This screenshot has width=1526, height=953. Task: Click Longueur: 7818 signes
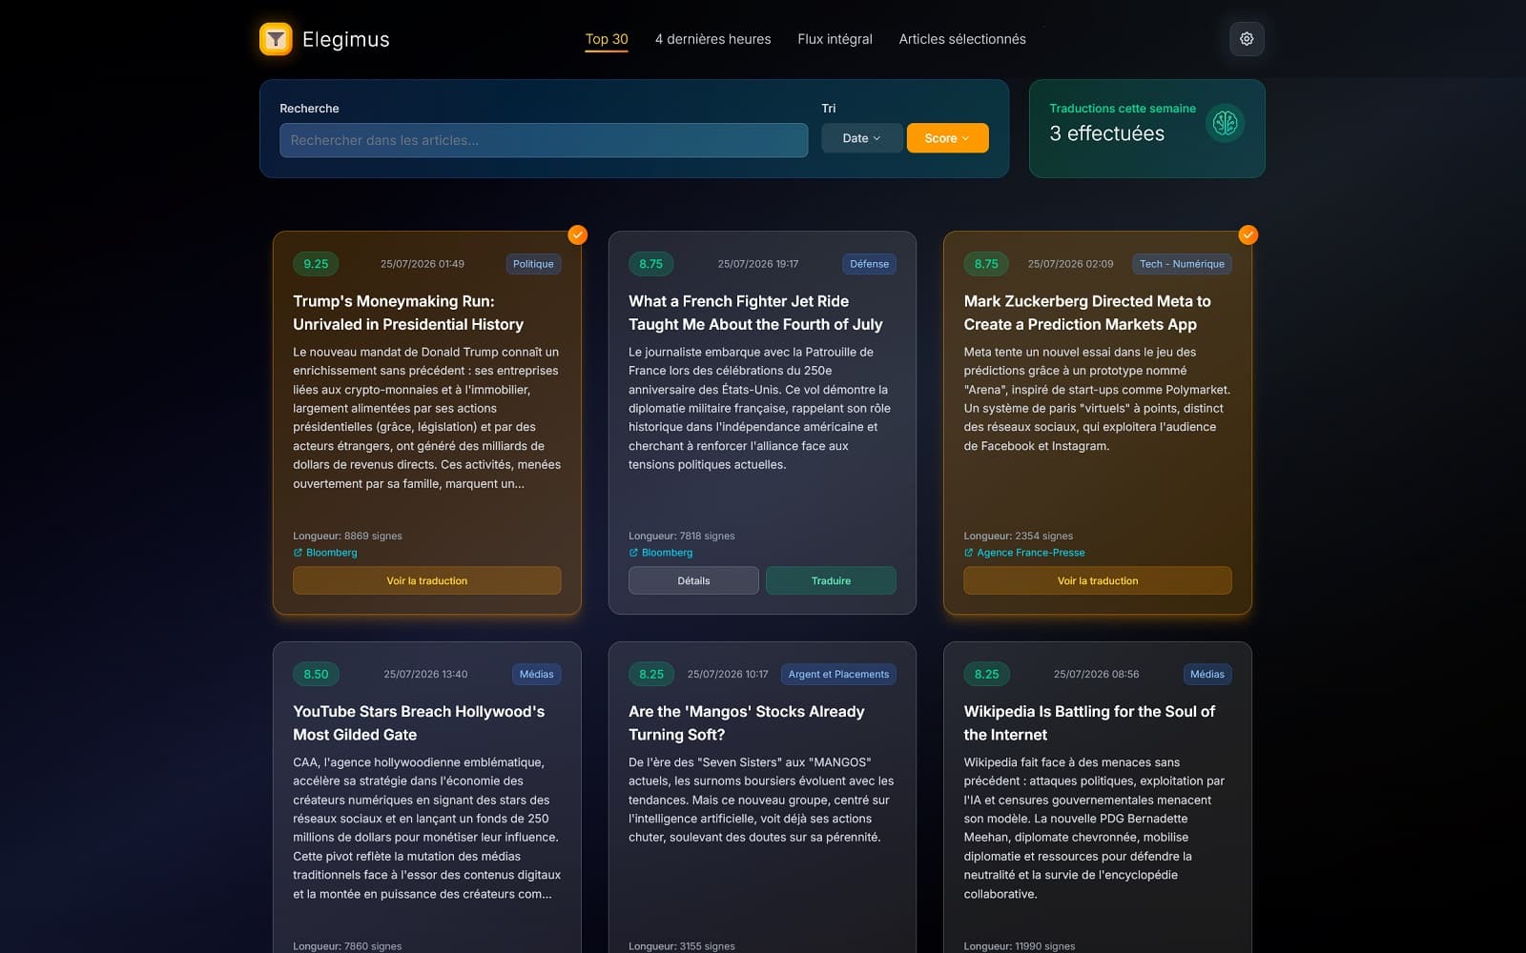pos(682,536)
